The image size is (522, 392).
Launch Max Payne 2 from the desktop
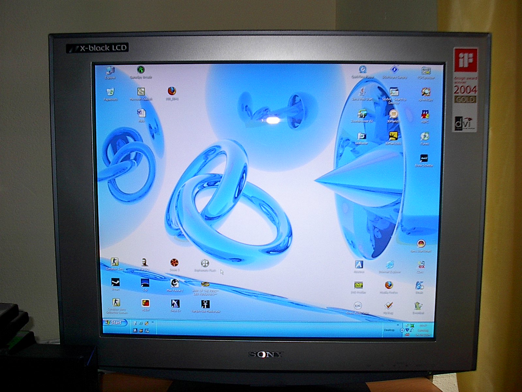pyautogui.click(x=175, y=283)
